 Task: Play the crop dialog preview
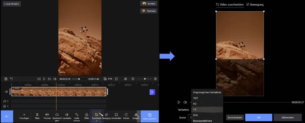coord(179,102)
